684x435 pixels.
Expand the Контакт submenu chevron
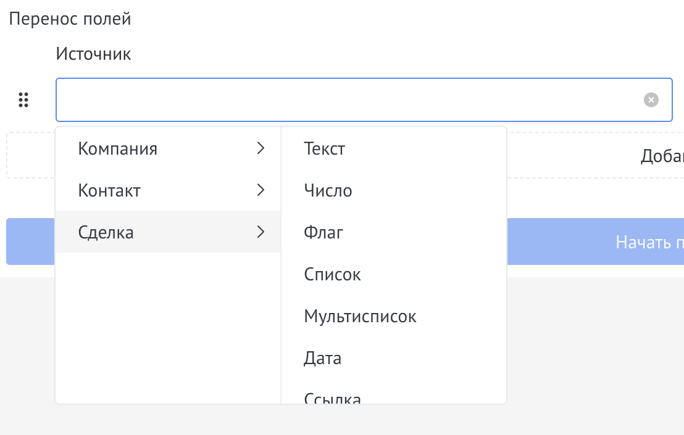(x=261, y=190)
